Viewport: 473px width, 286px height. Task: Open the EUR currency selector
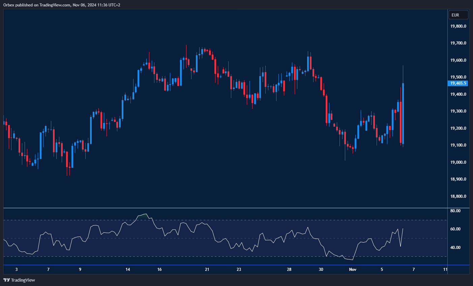point(458,15)
